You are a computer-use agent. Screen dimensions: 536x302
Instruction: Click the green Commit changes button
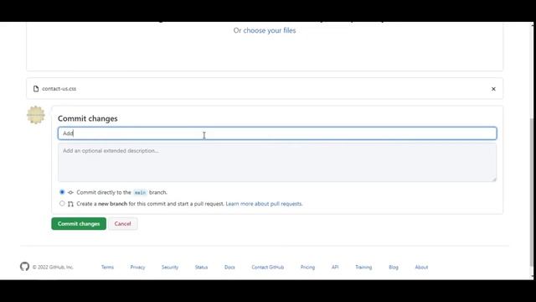pos(79,224)
